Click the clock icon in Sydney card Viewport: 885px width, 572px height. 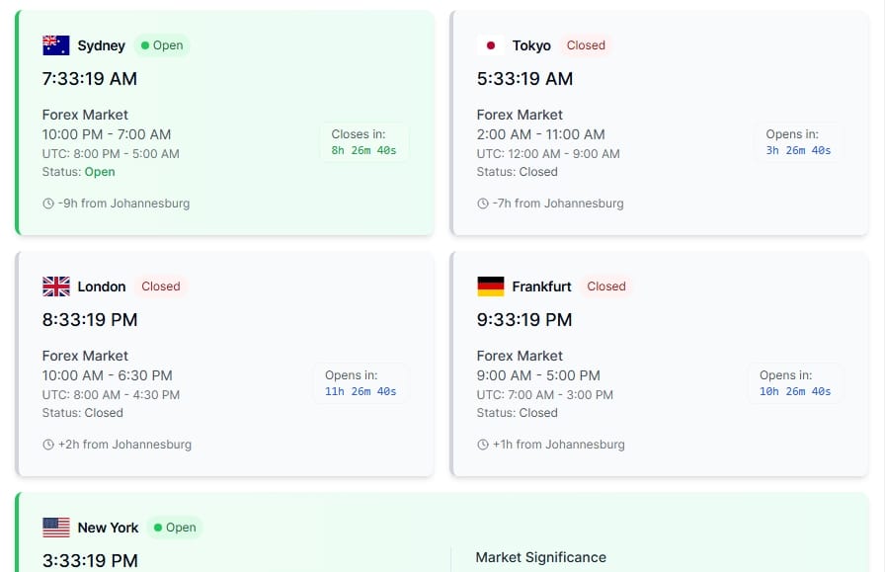tap(48, 204)
